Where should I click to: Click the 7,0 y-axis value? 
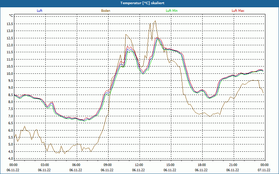(x=11, y=116)
